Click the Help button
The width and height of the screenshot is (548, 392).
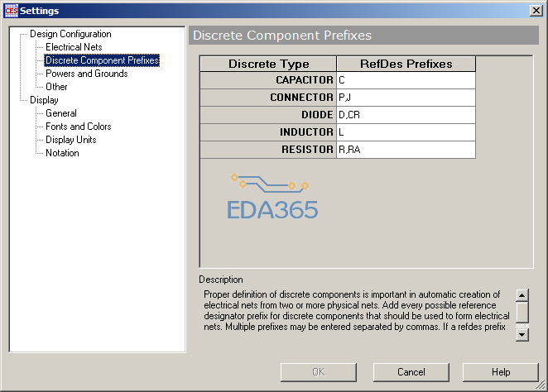tap(500, 372)
